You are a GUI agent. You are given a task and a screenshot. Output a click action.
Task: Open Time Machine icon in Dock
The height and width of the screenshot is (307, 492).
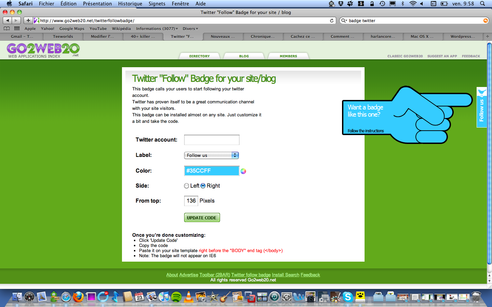point(274,297)
